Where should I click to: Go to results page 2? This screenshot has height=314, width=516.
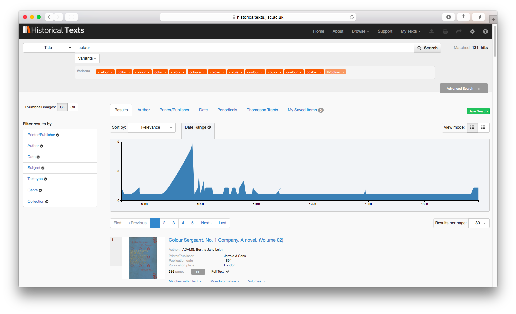tap(164, 223)
